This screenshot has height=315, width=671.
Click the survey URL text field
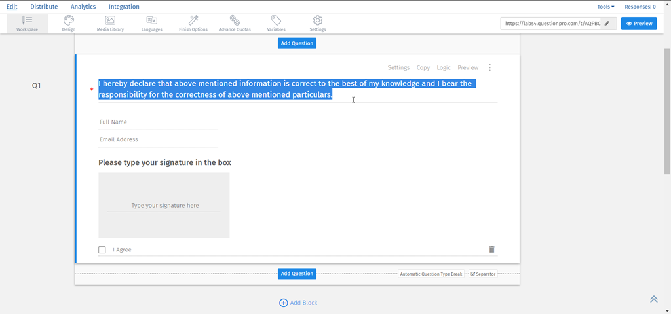coord(550,24)
